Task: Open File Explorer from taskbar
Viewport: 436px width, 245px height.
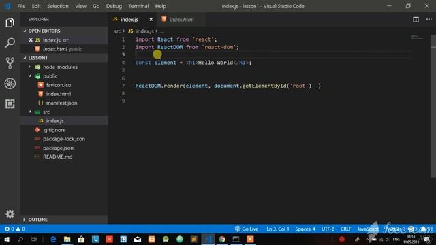Action: point(67,239)
